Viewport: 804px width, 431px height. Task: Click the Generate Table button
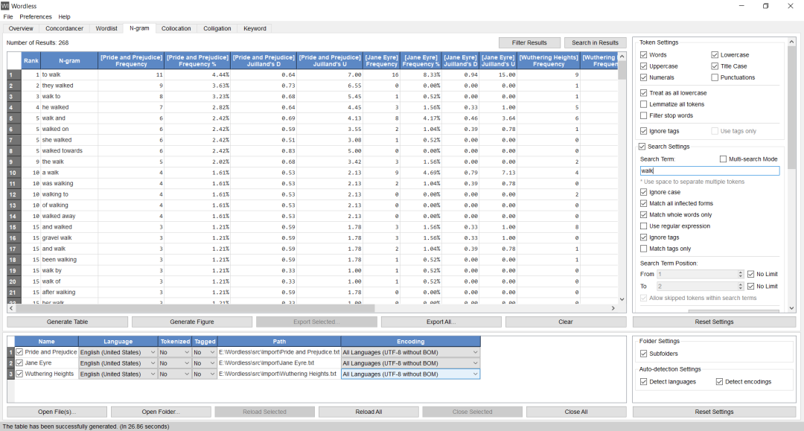point(67,322)
